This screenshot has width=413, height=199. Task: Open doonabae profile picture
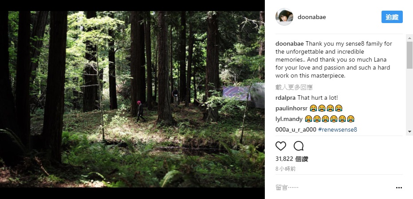click(x=284, y=17)
